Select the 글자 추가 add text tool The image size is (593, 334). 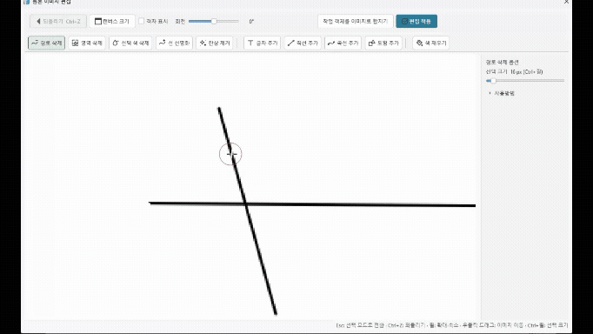click(x=262, y=43)
